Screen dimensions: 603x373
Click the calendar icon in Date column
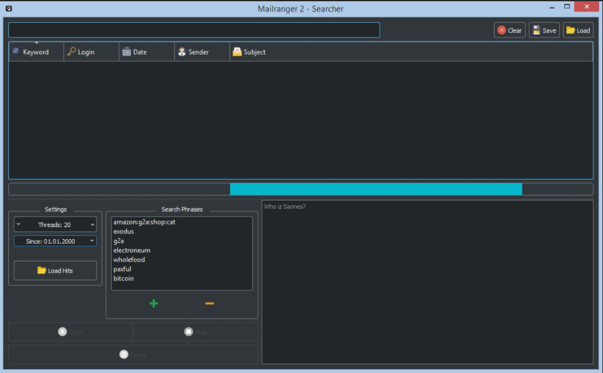(126, 52)
